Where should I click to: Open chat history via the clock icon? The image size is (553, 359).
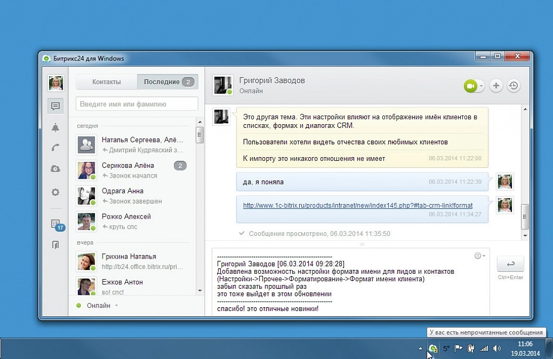point(513,85)
